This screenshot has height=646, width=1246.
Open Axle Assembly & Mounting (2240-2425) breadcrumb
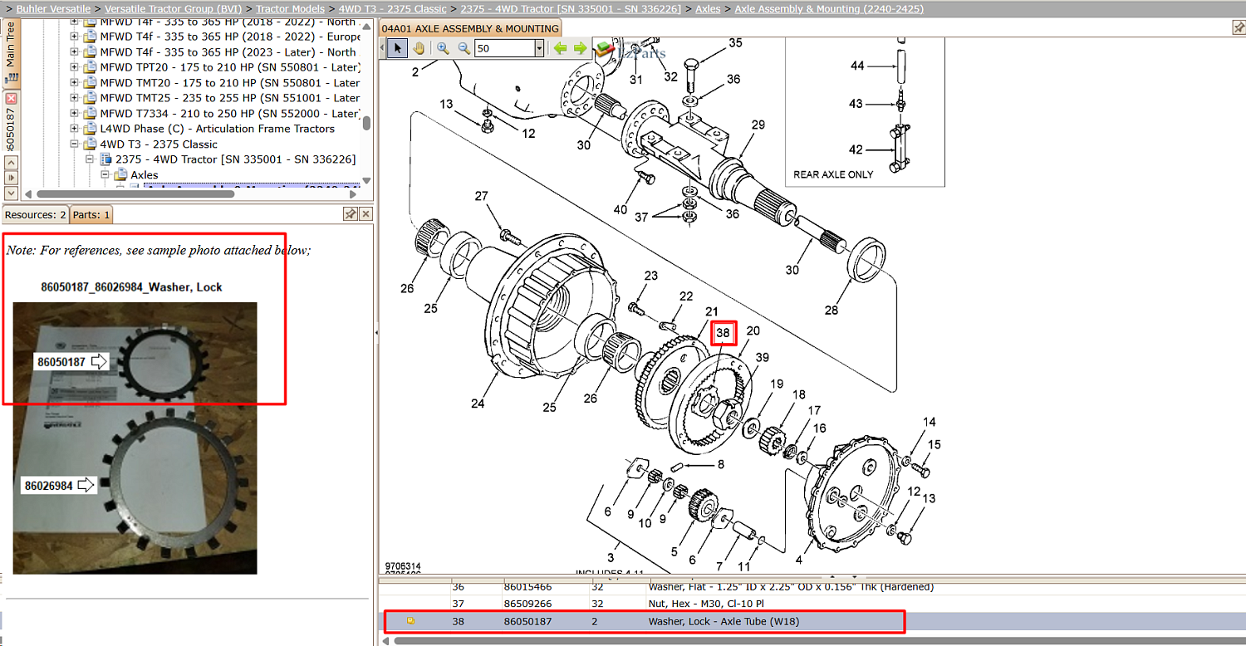(829, 8)
